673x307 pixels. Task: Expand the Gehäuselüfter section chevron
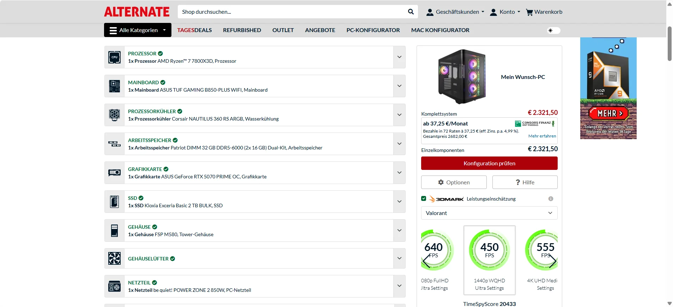pos(399,258)
